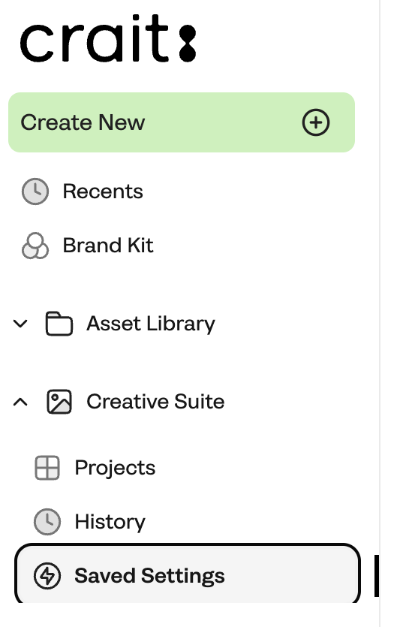The width and height of the screenshot is (394, 627).
Task: Click the Creative Suite image icon
Action: point(59,402)
